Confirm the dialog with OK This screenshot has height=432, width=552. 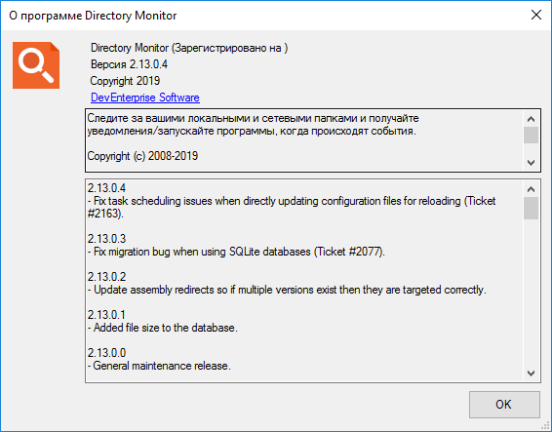[504, 404]
